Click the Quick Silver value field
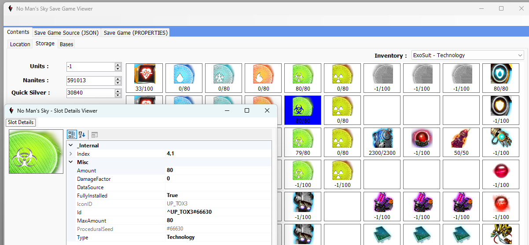The width and height of the screenshot is (529, 245). [90, 93]
